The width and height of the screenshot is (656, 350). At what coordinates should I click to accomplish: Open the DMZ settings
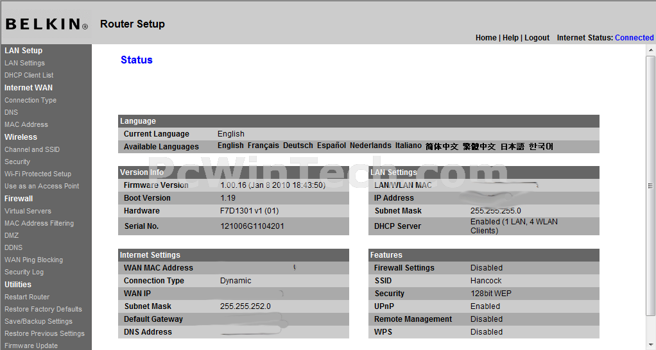pyautogui.click(x=12, y=235)
